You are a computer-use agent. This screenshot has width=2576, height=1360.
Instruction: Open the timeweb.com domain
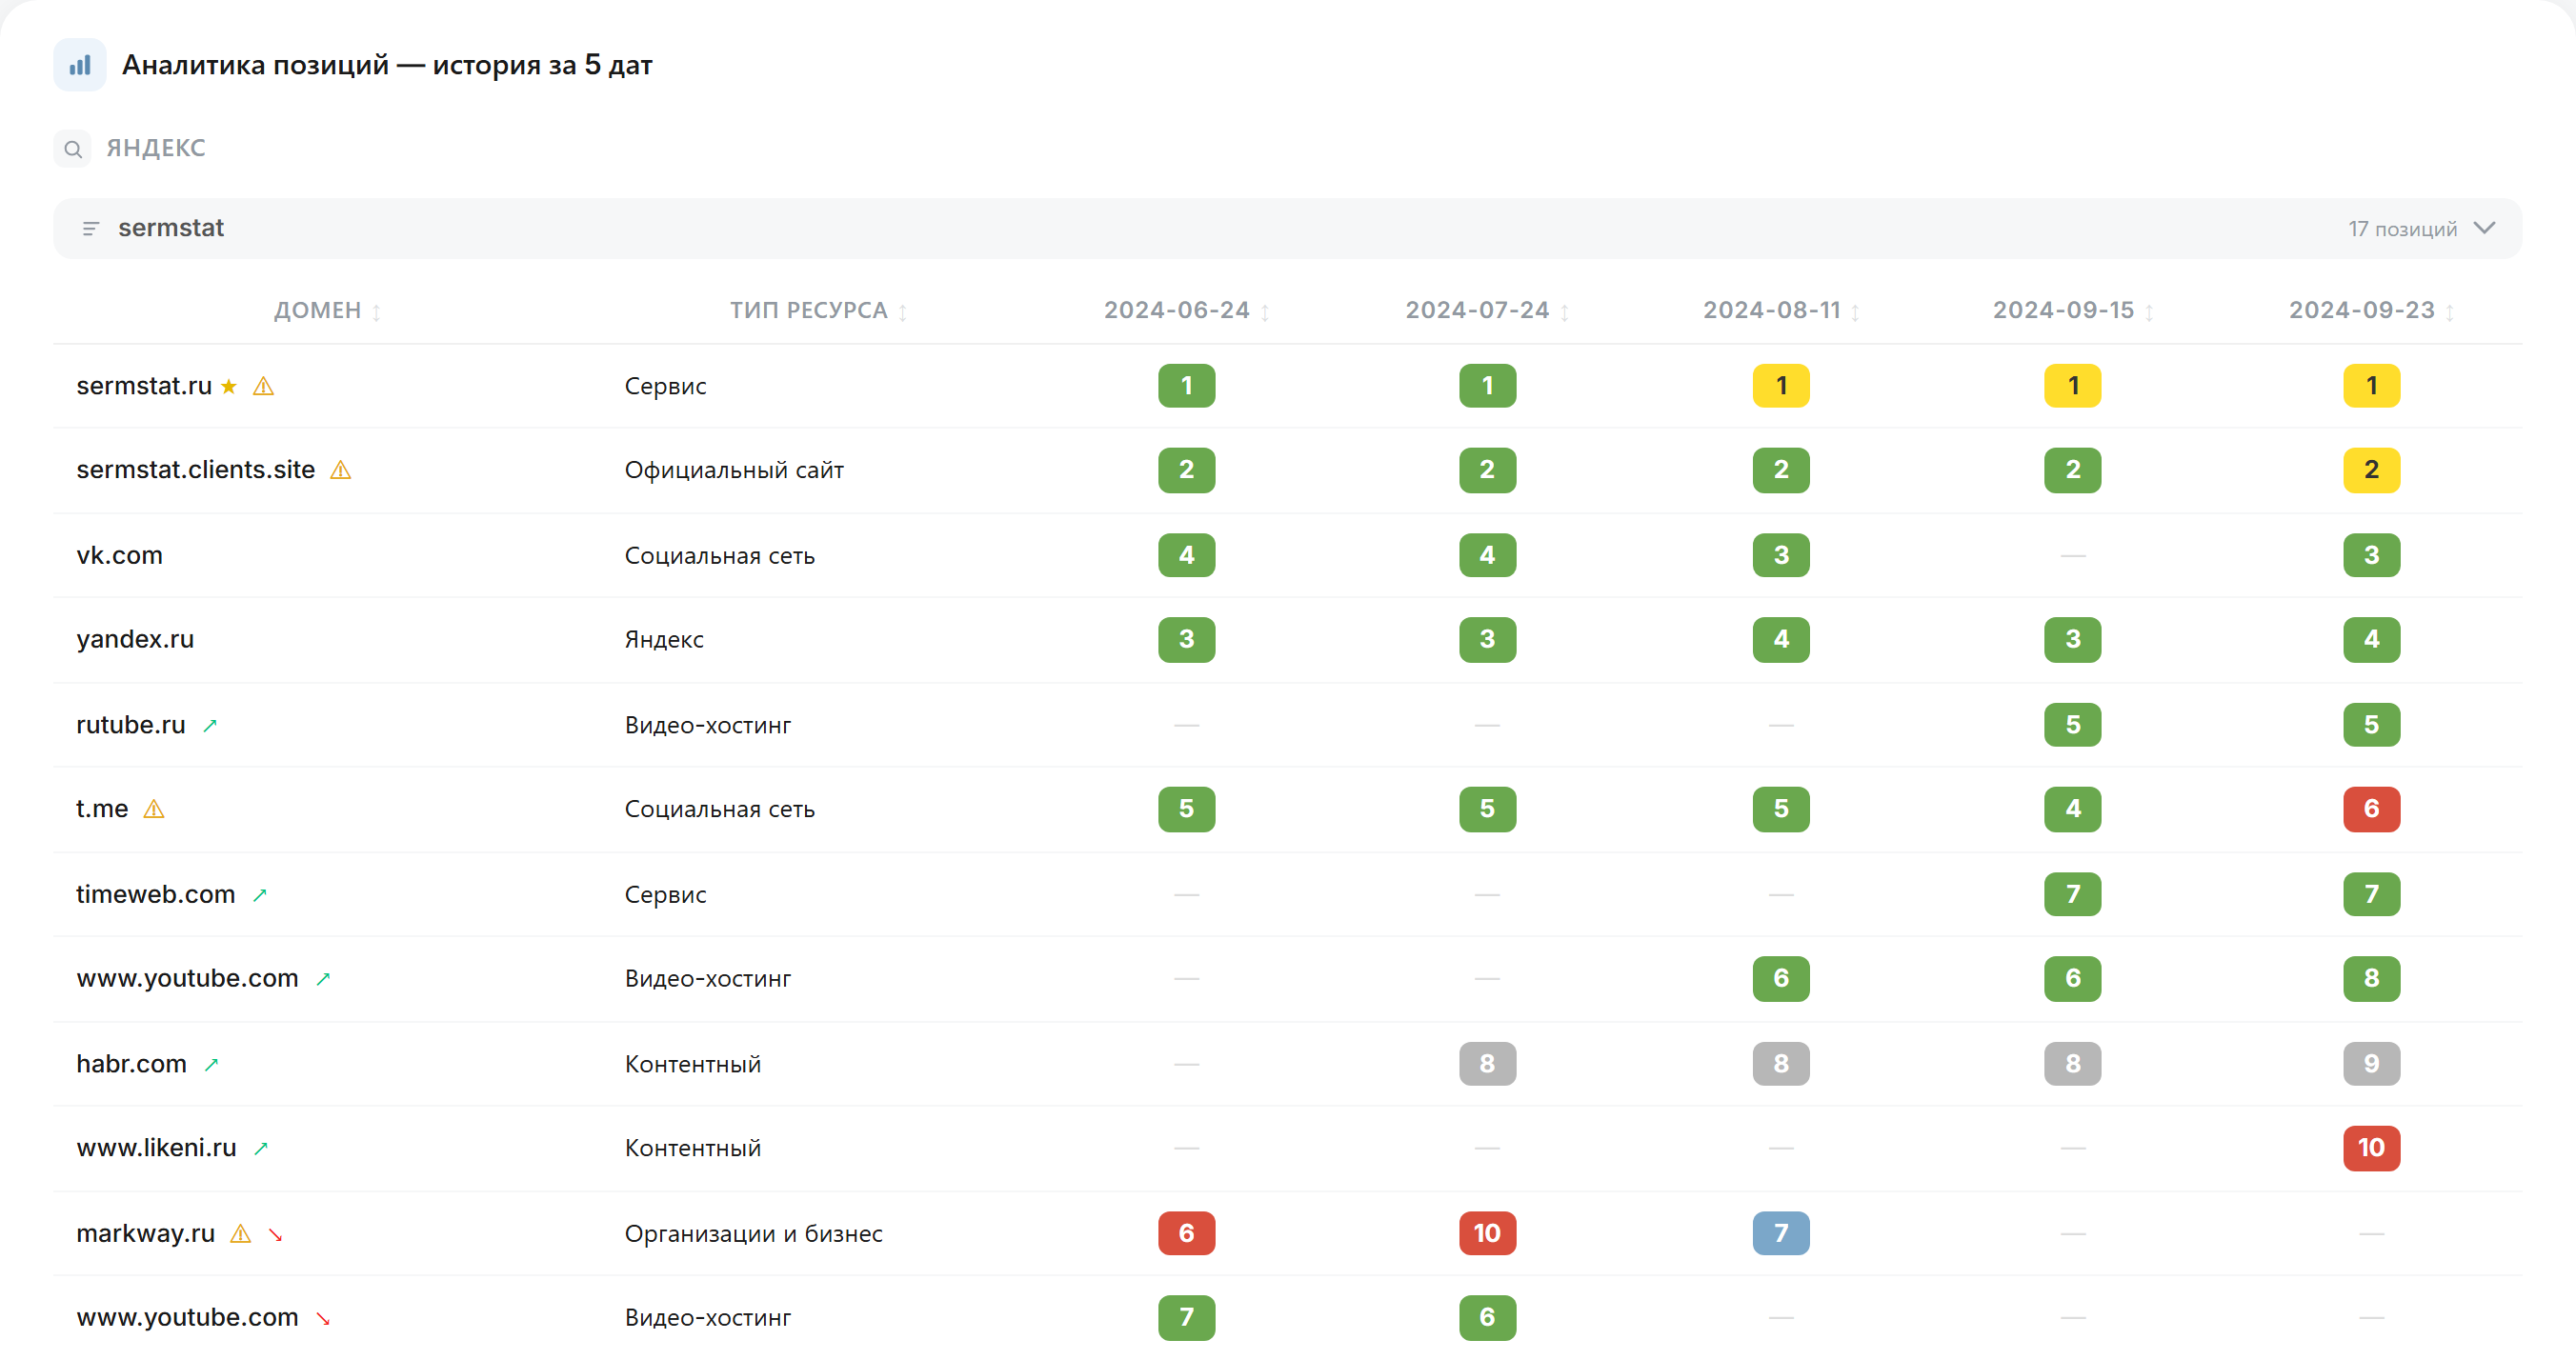coord(155,894)
